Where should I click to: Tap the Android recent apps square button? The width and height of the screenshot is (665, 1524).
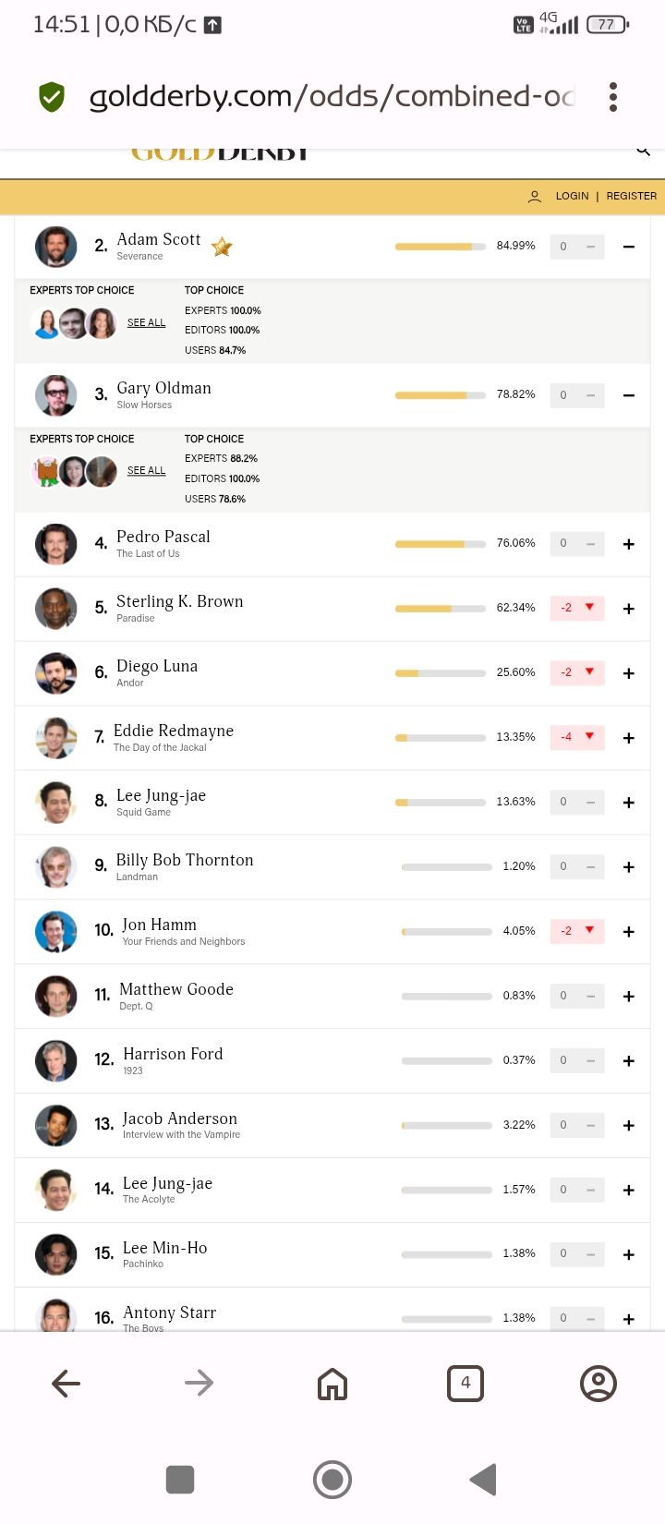tap(180, 1480)
